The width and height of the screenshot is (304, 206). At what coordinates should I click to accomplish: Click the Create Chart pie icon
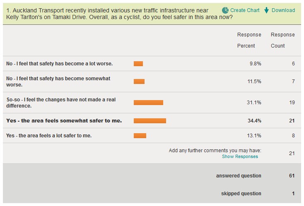(x=225, y=10)
